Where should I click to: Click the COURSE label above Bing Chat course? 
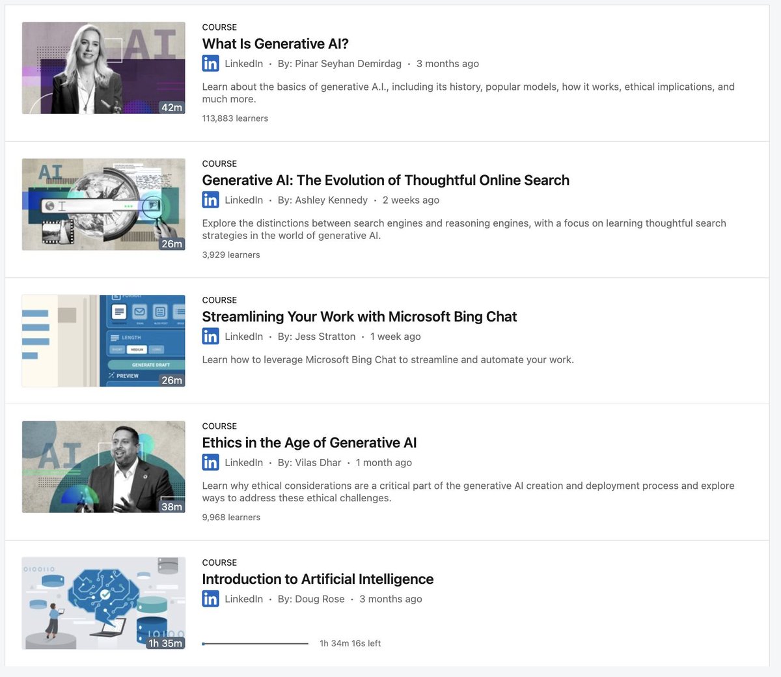coord(219,300)
